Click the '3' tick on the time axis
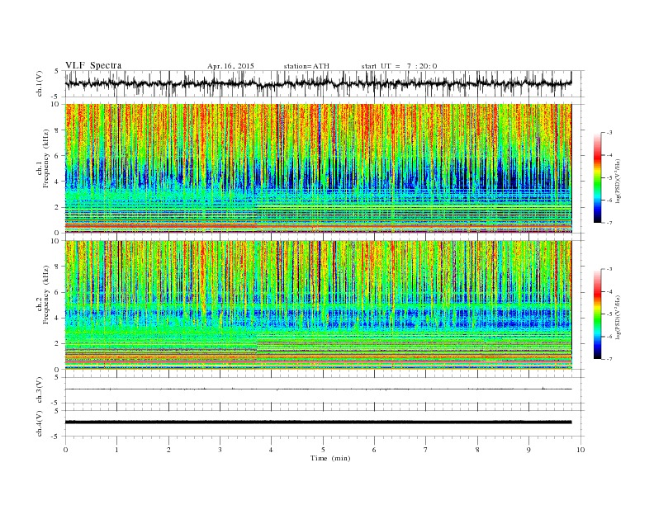Viewport: 654px width, 505px height. [x=220, y=450]
